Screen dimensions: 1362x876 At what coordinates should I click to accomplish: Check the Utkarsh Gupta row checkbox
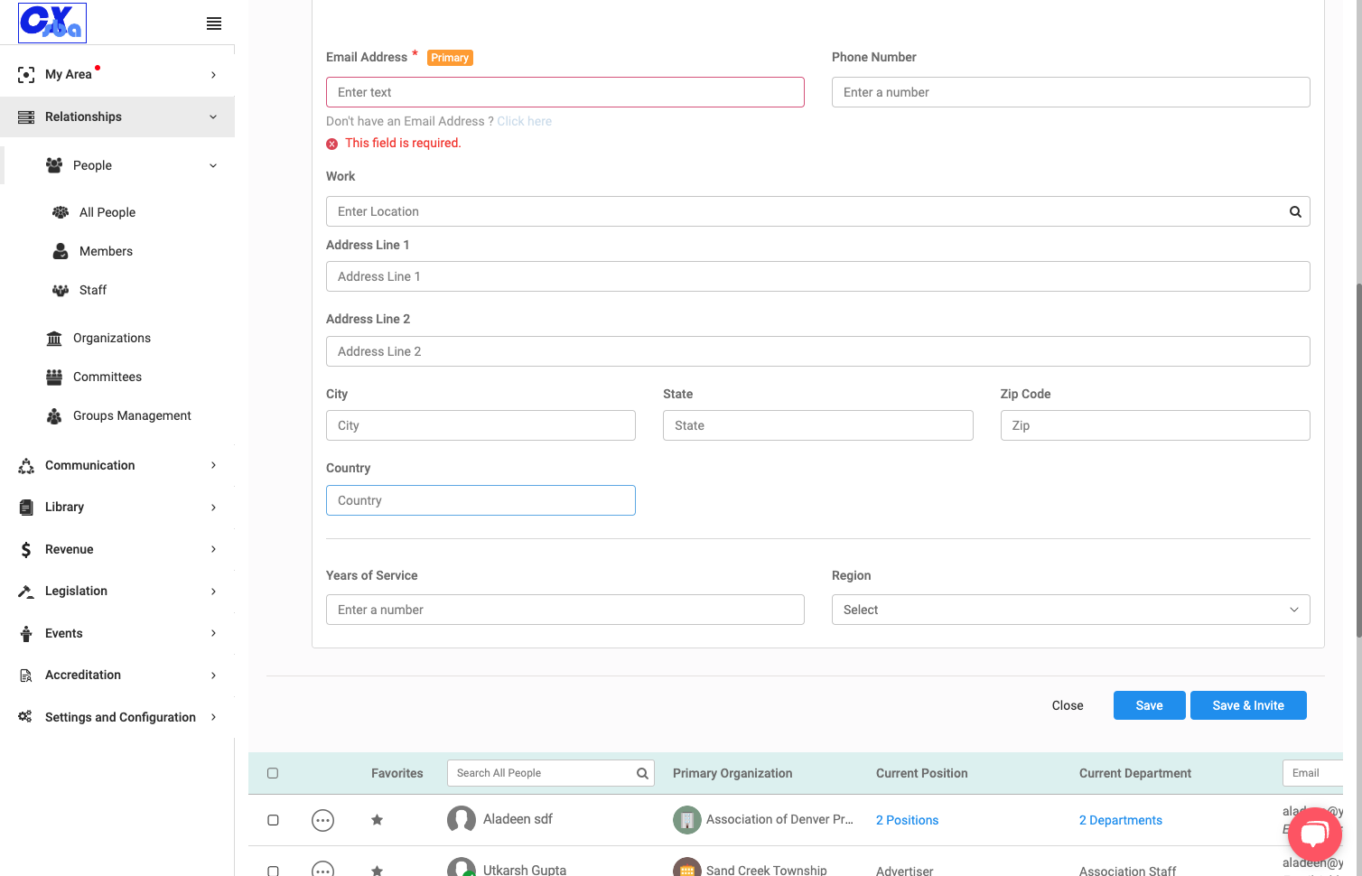pos(273,871)
